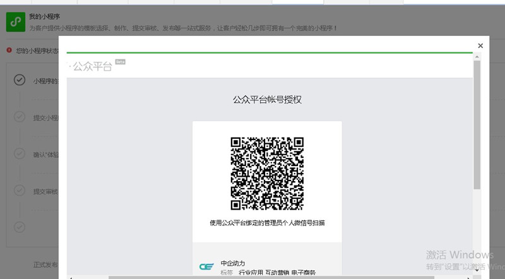Click the checkmark circle next to 小程序的 step
The width and height of the screenshot is (505, 279).
(20, 80)
